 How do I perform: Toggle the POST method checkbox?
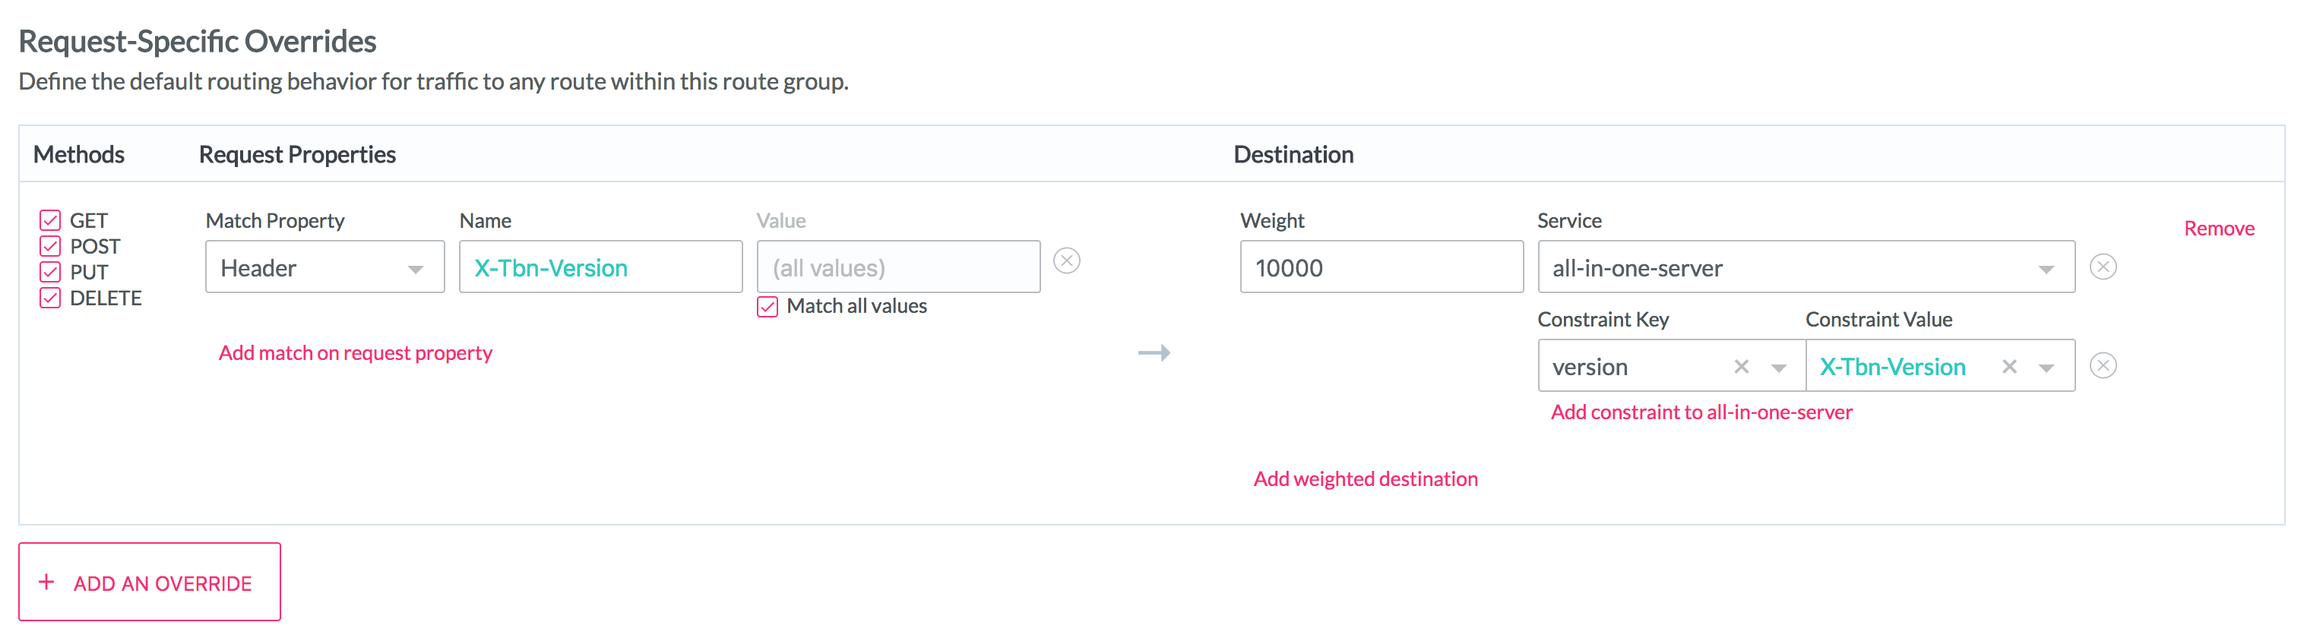tap(50, 245)
